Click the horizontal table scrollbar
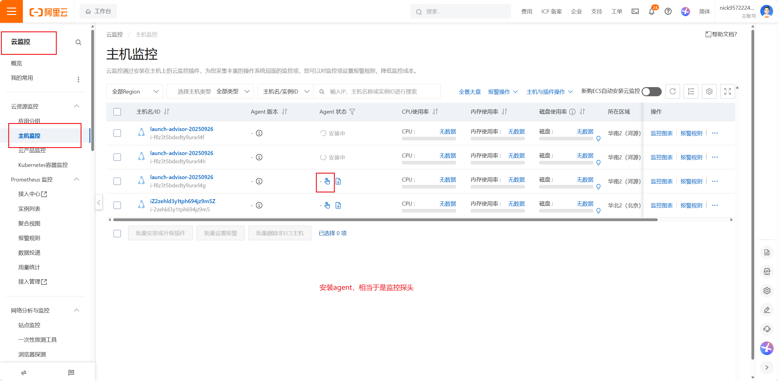The height and width of the screenshot is (381, 778). tap(385, 220)
